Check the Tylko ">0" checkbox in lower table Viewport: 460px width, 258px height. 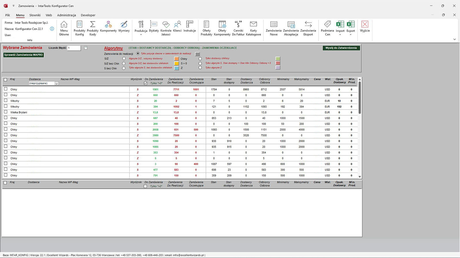point(145,186)
